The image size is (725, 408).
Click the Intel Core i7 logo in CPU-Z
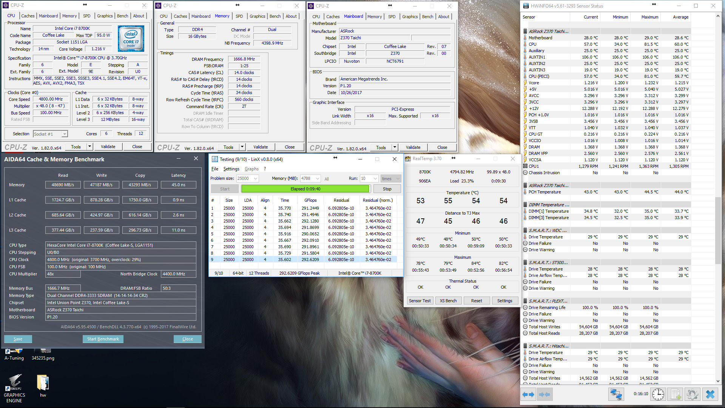tap(131, 39)
